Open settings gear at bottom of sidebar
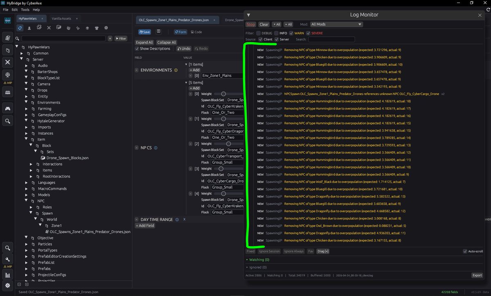The height and width of the screenshot is (296, 491). point(8,285)
